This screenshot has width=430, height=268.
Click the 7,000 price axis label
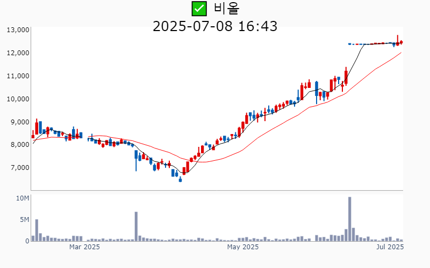[x=20, y=167]
